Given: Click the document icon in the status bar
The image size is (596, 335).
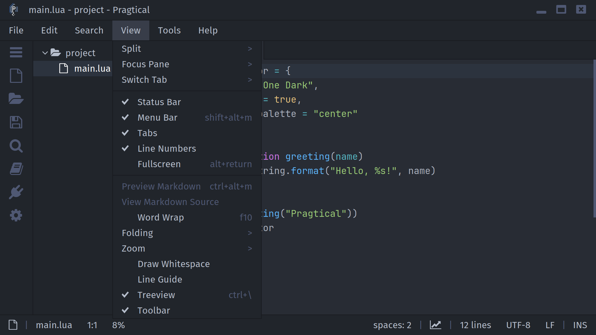Looking at the screenshot, I should pos(13,325).
